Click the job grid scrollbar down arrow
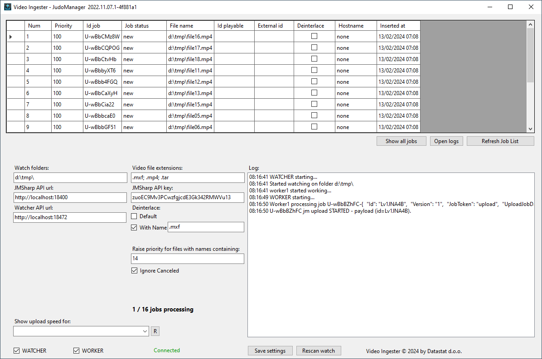Viewport: 542px width, 359px height. pyautogui.click(x=530, y=129)
